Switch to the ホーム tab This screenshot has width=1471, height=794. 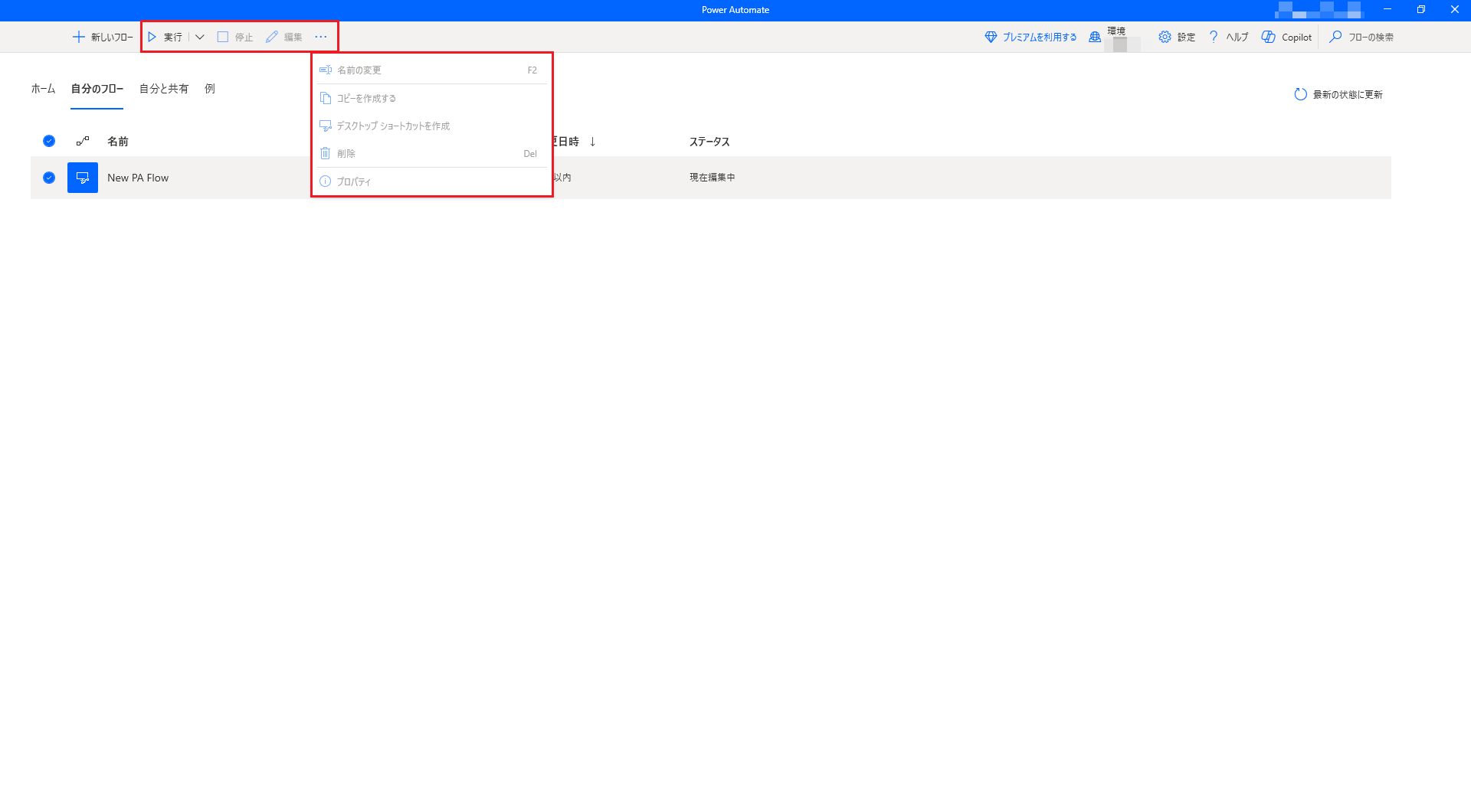pos(43,89)
